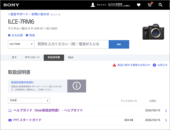Click the ファイルサイズ column header
This screenshot has width=170, height=130.
click(x=129, y=101)
